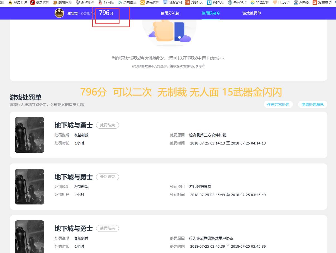The width and height of the screenshot is (336, 253).
Task: Click the 申请处罚减免 button
Action: 312,104
